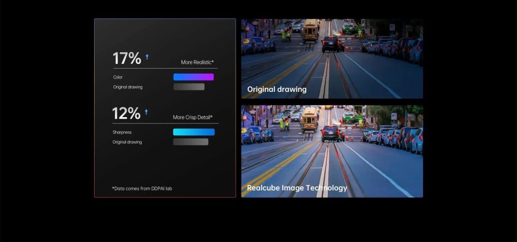The height and width of the screenshot is (242, 517).
Task: Click the "Realcube Image Technology" caption
Action: tap(297, 188)
